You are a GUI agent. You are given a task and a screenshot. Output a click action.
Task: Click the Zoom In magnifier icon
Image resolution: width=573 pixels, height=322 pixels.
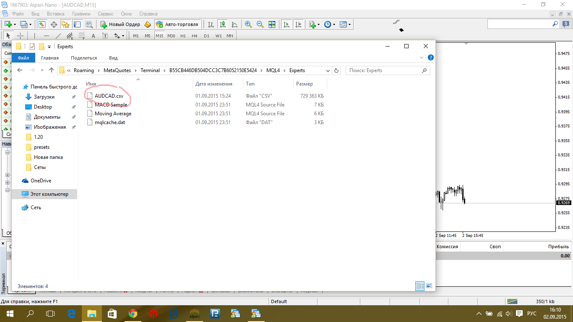pyautogui.click(x=248, y=24)
